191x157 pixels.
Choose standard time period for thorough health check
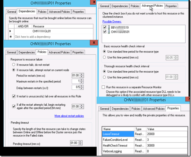point(104,71)
